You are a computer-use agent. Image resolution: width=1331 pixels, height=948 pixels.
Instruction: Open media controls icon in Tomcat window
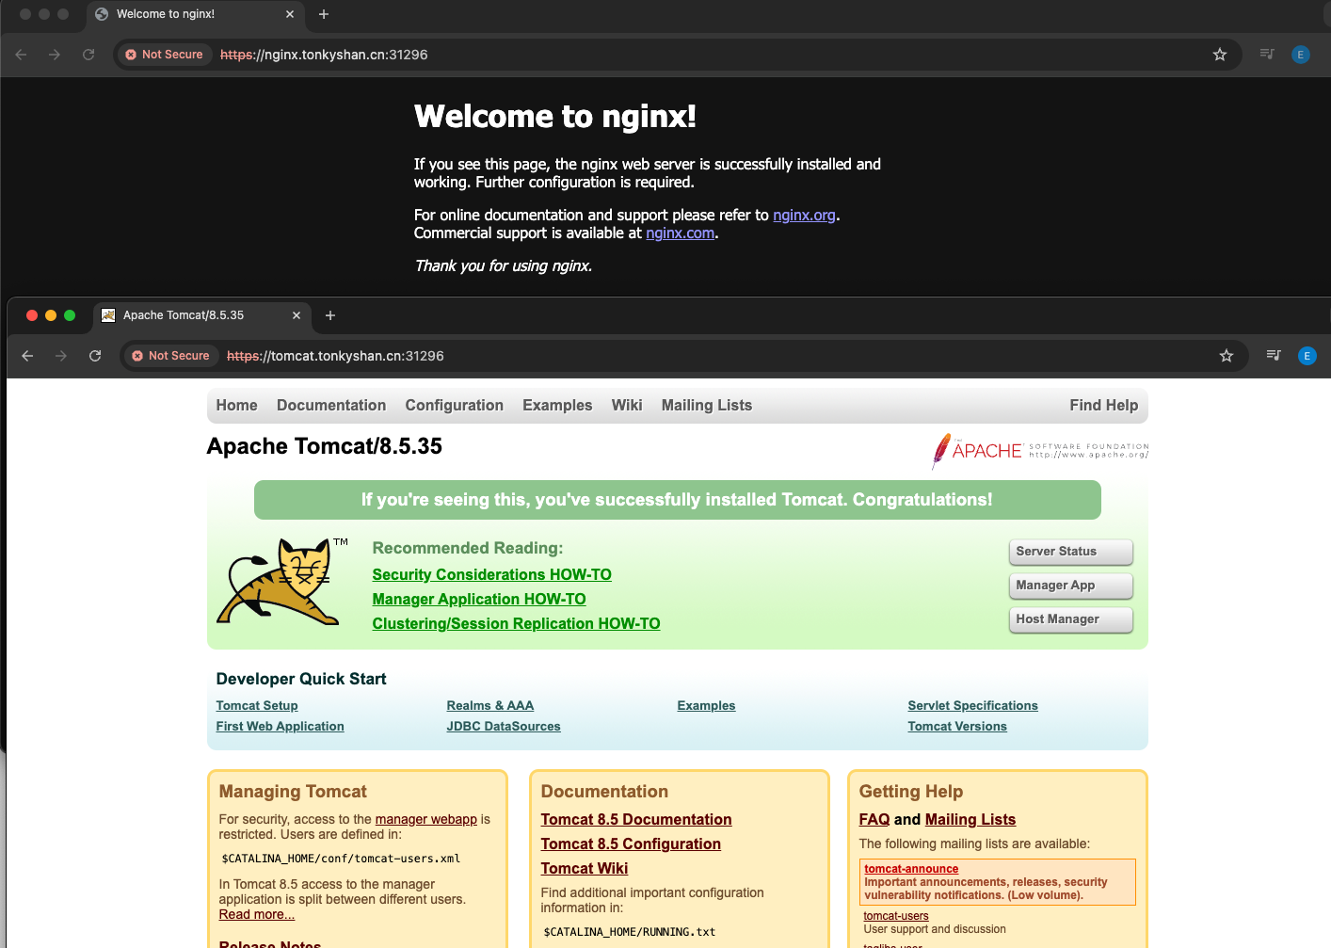point(1274,355)
